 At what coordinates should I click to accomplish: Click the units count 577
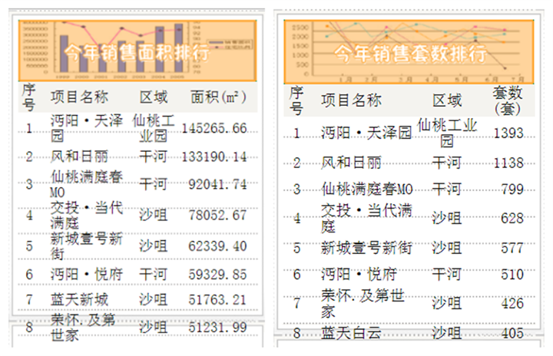[x=512, y=248]
